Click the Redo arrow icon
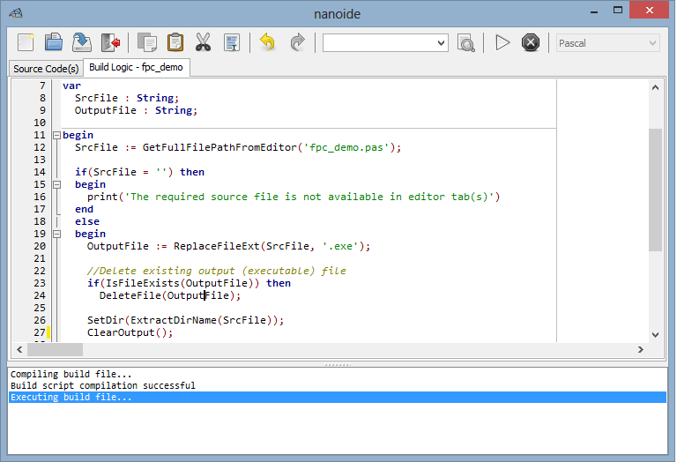 pyautogui.click(x=297, y=42)
